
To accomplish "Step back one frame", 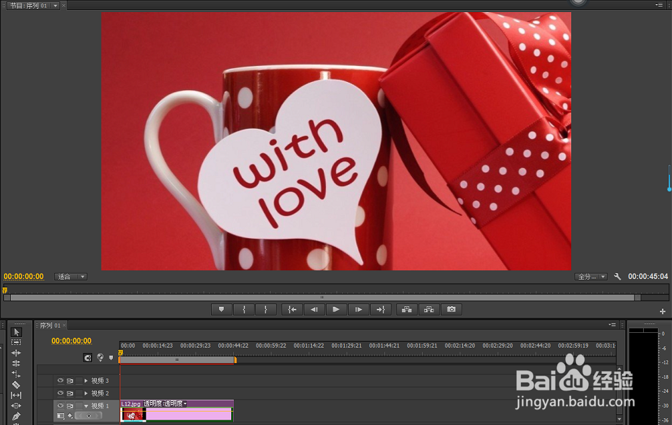I will click(x=314, y=309).
